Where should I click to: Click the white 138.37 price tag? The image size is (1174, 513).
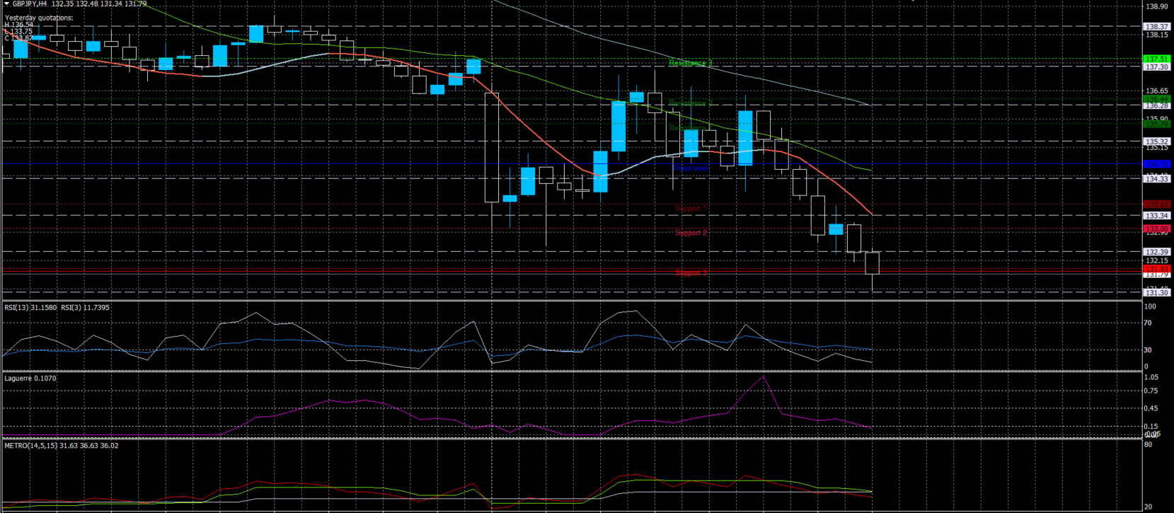[1157, 27]
